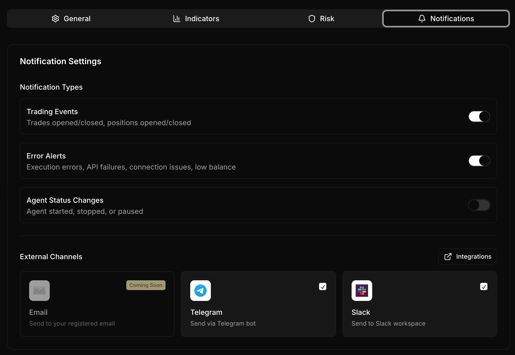515x355 pixels.
Task: Click the Telegram app icon
Action: (200, 291)
